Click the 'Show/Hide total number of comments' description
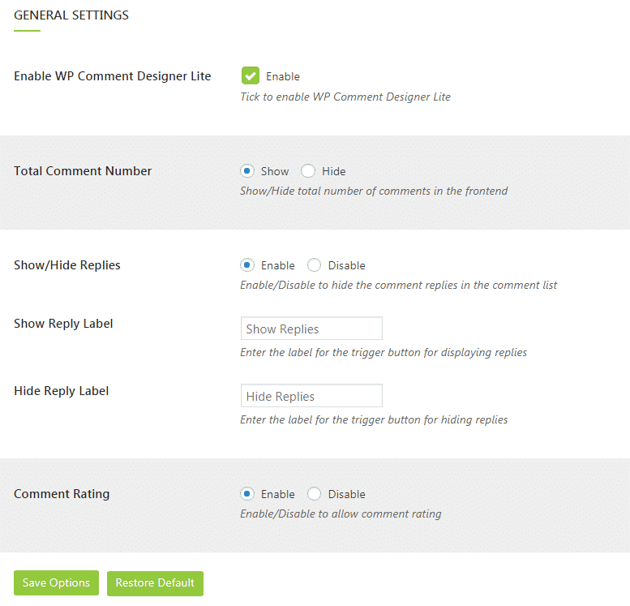This screenshot has height=606, width=630. point(374,191)
